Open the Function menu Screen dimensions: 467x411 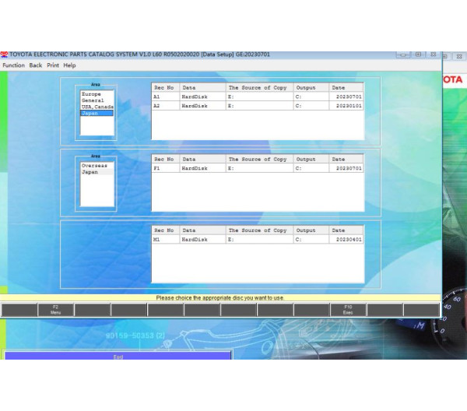[13, 65]
